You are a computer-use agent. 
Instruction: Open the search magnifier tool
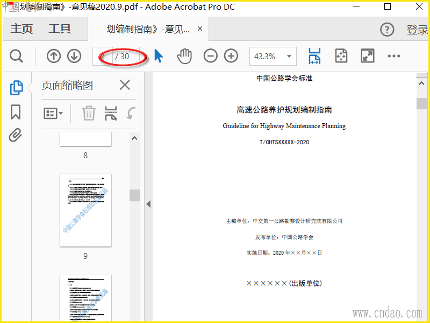tap(16, 57)
